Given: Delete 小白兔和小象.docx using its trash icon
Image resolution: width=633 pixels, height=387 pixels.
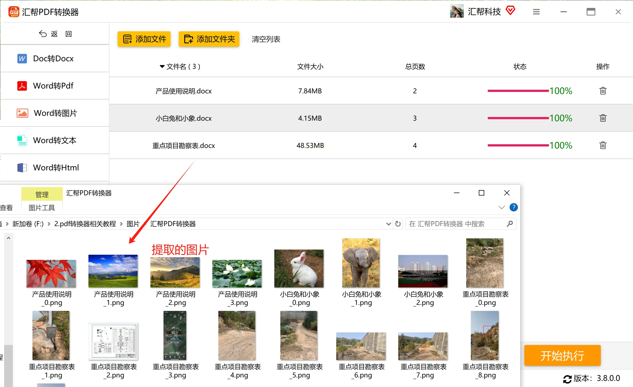Looking at the screenshot, I should click(x=603, y=118).
